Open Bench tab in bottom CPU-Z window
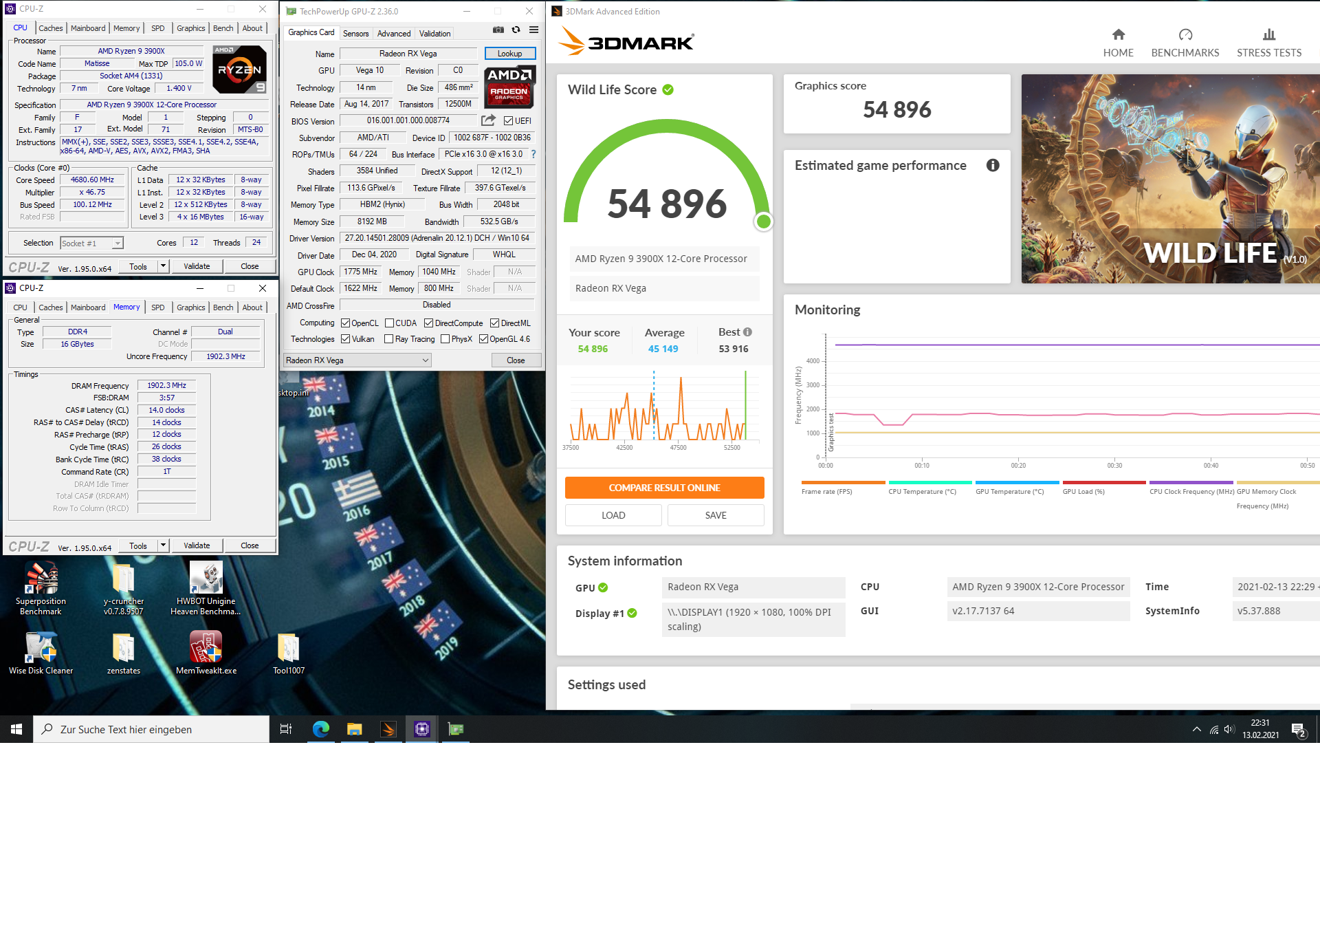Image resolution: width=1320 pixels, height=941 pixels. coord(223,307)
